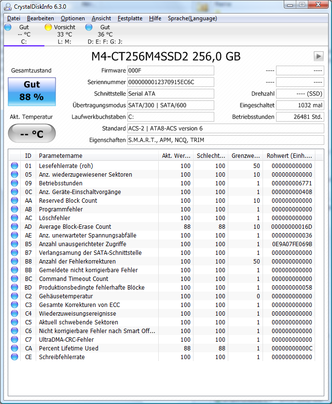Viewport: 332px width, 404px height.
Task: Click status orb for Lesefehlerrate (roh) row
Action: click(14, 166)
